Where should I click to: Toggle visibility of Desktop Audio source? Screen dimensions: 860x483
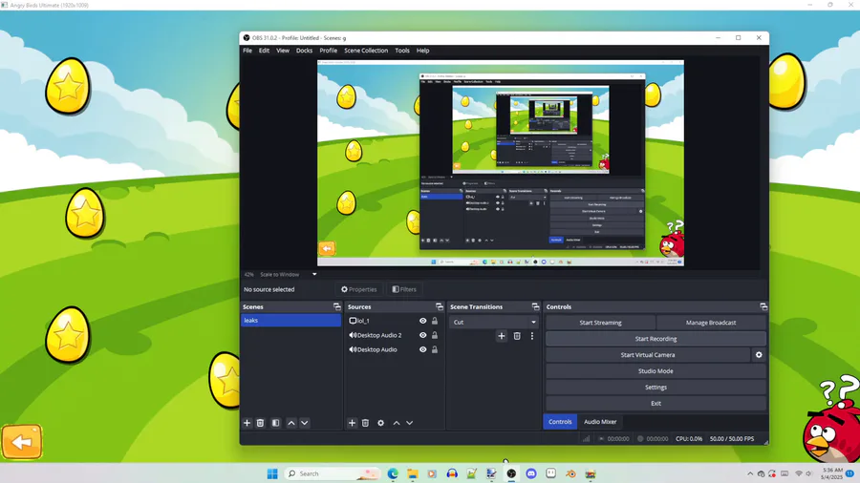[423, 349]
